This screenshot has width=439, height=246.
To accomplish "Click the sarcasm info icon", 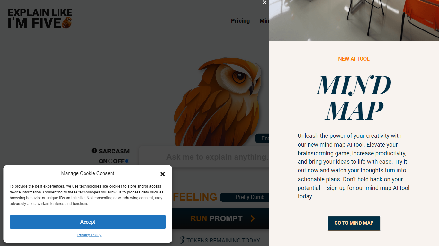I will (x=94, y=151).
